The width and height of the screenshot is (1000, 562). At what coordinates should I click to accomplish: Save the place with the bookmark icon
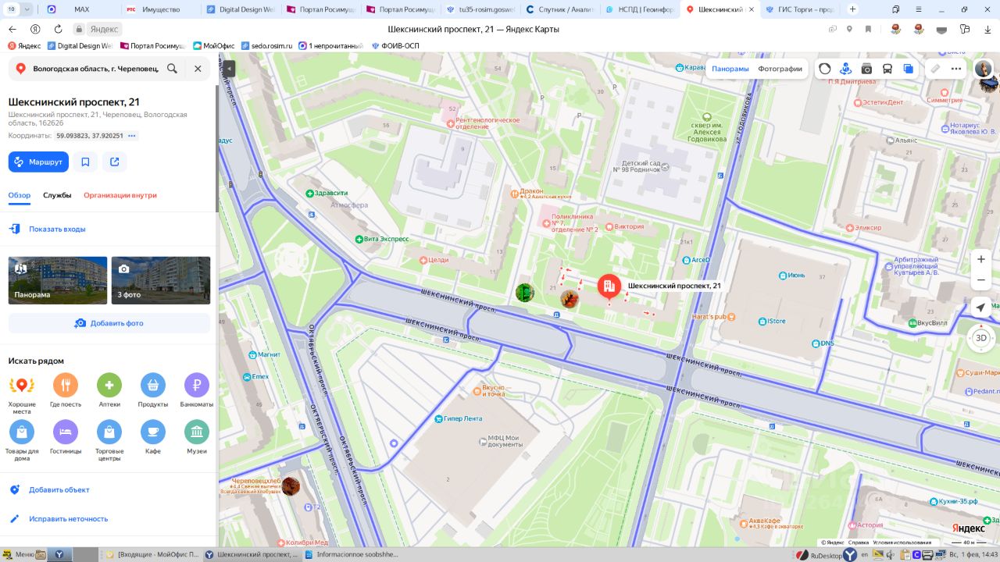[85, 162]
